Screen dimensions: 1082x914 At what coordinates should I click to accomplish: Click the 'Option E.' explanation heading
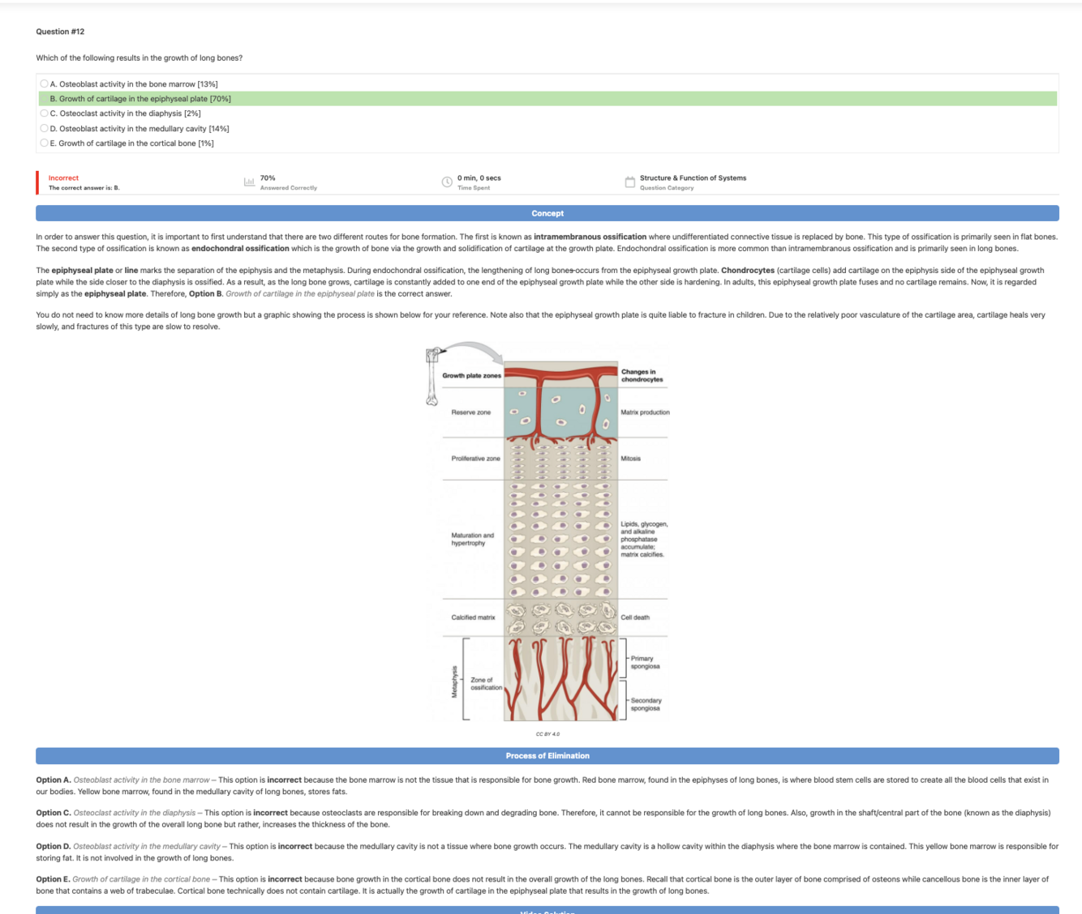pos(54,879)
